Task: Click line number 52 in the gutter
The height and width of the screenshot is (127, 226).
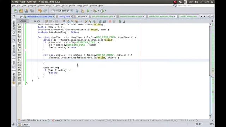Action: click(x=19, y=37)
